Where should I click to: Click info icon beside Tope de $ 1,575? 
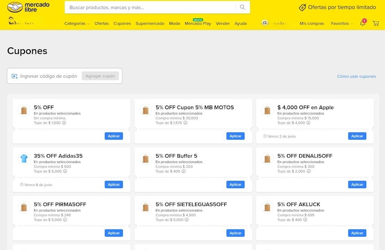[185, 123]
